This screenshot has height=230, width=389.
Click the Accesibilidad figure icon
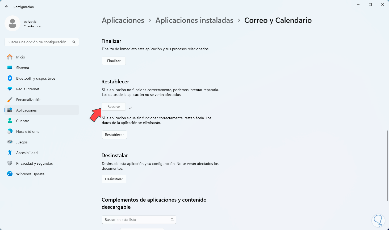tap(10, 153)
